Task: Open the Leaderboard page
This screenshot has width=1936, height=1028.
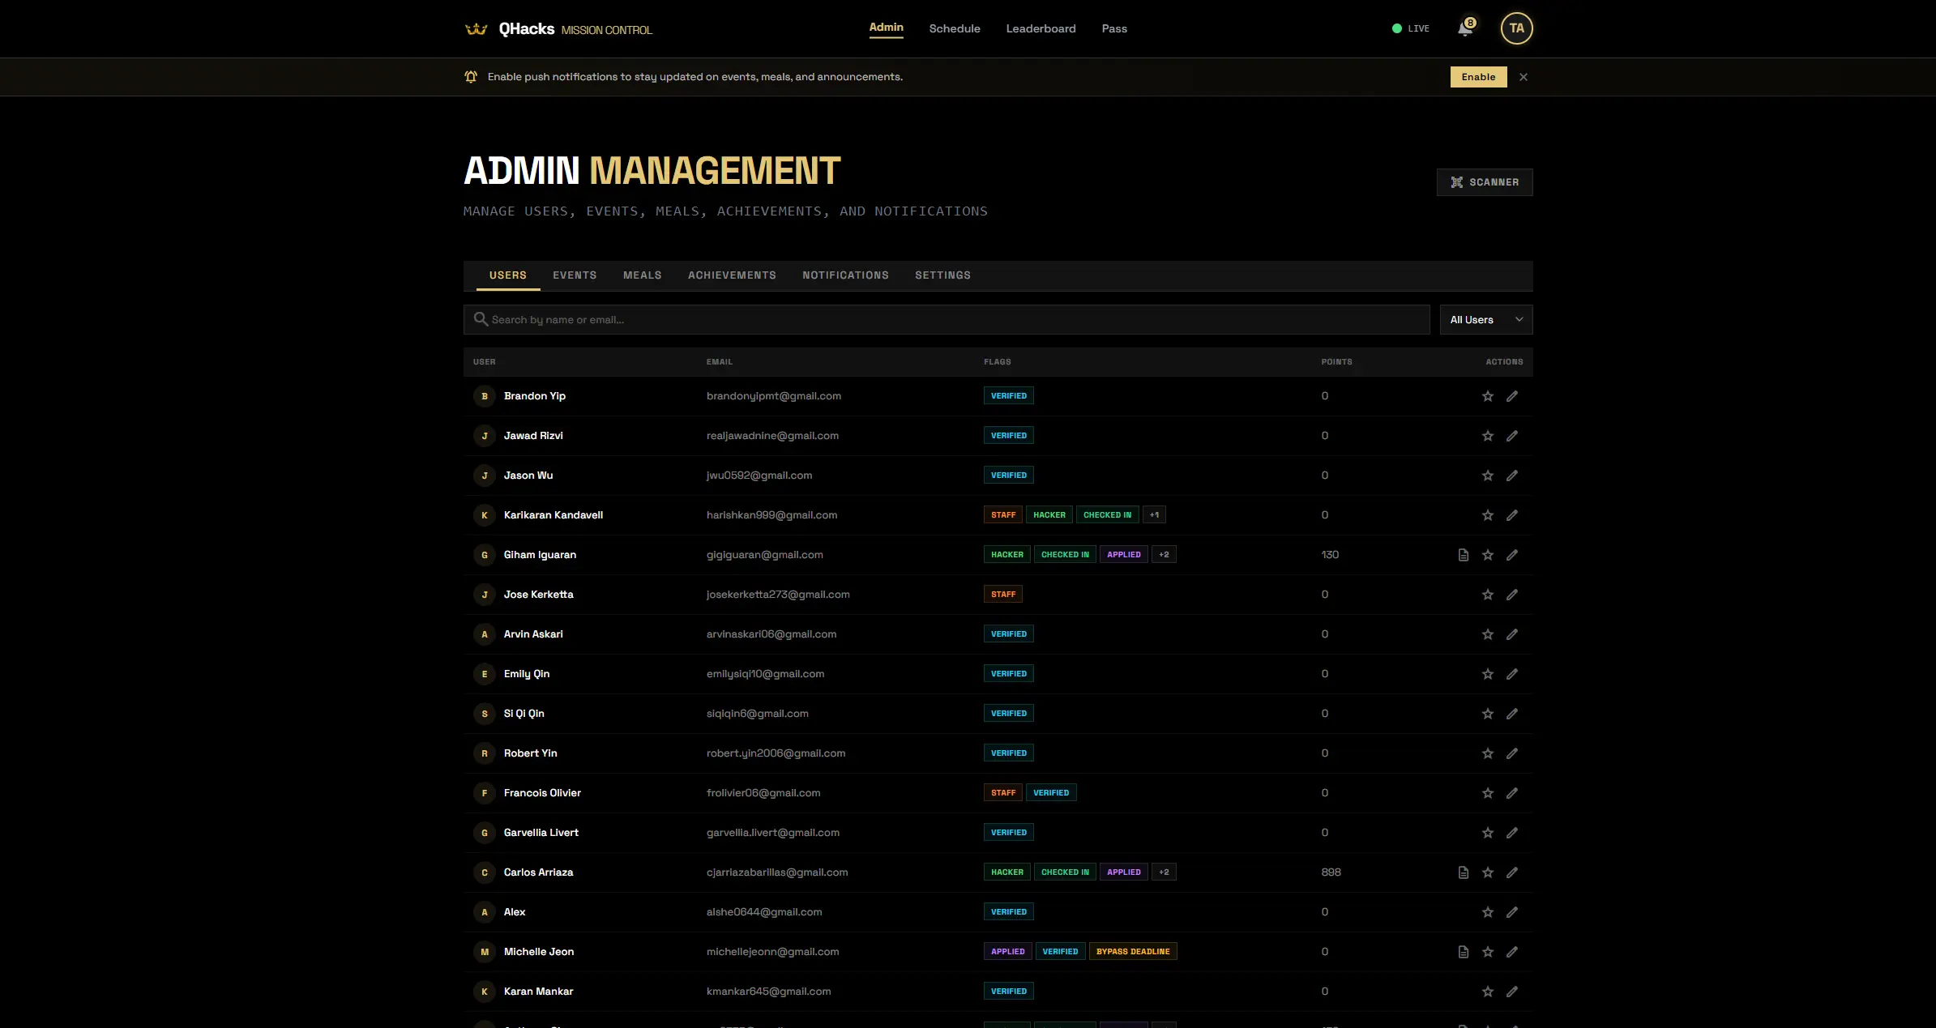Action: coord(1041,28)
